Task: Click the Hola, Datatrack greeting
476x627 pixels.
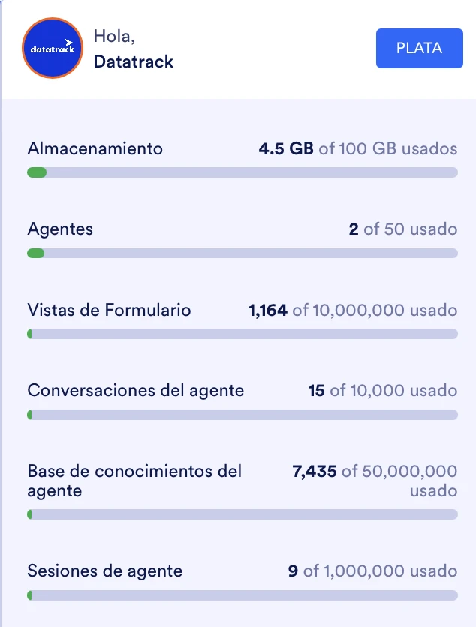Action: (133, 47)
